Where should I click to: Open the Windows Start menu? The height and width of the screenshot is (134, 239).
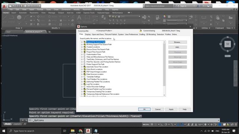(4, 131)
